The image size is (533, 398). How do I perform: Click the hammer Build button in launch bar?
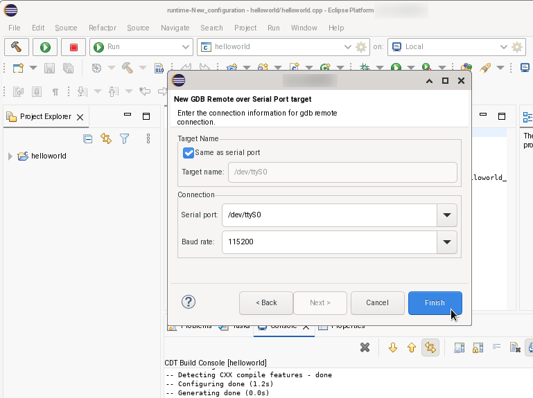(x=17, y=47)
